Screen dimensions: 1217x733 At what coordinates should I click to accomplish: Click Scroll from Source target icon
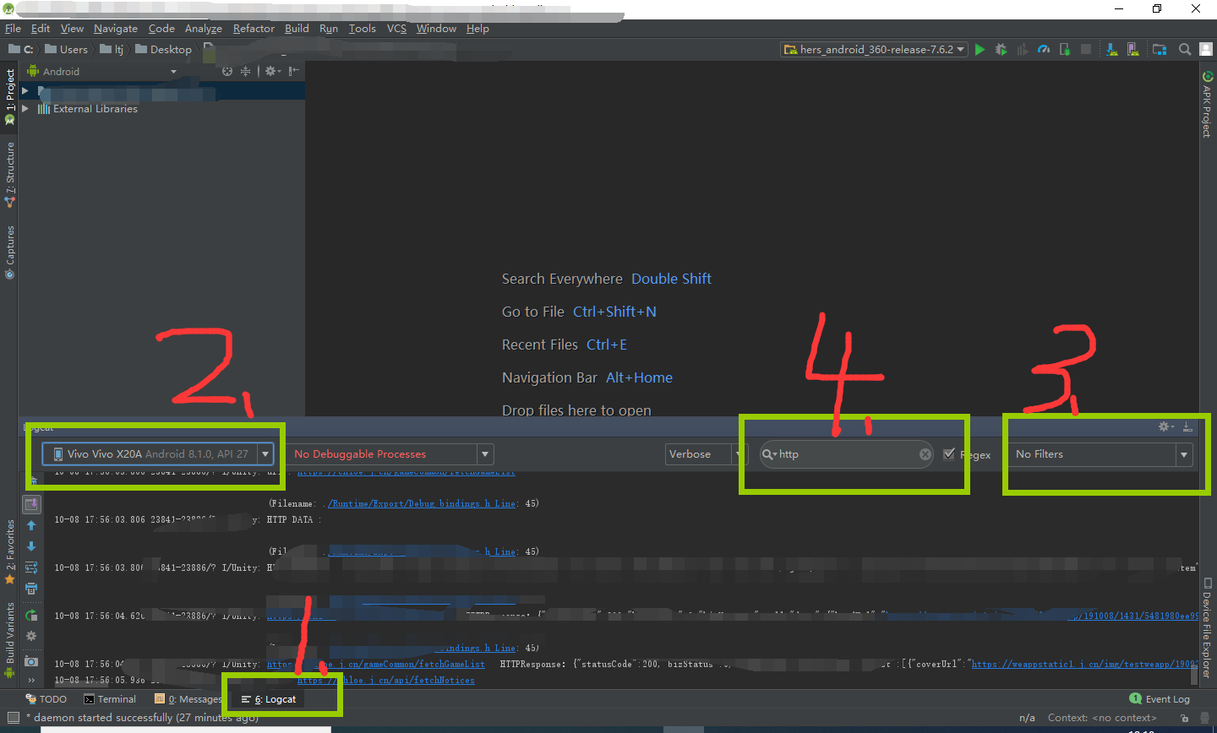[227, 72]
